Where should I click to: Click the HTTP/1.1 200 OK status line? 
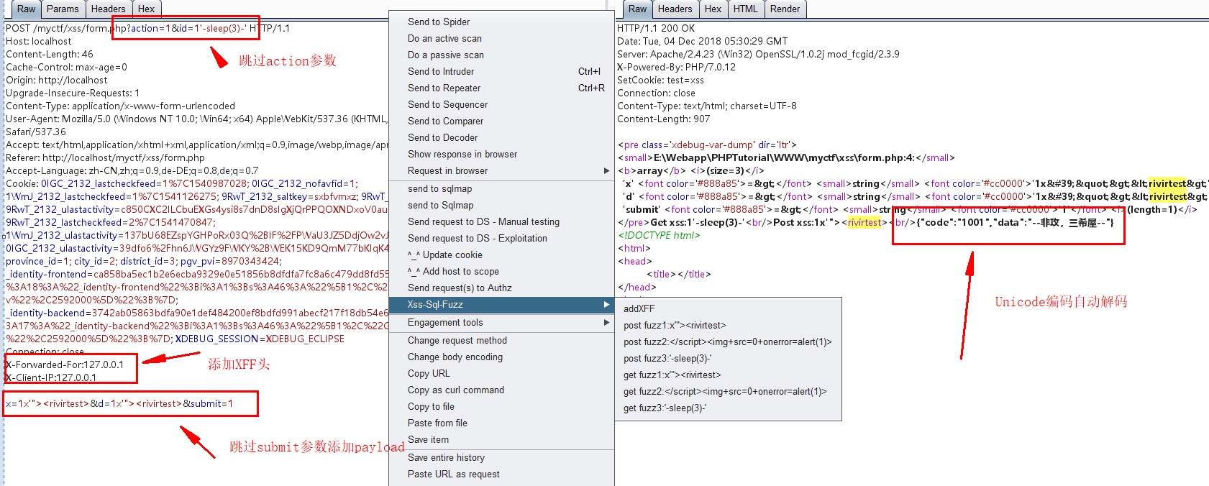(656, 28)
